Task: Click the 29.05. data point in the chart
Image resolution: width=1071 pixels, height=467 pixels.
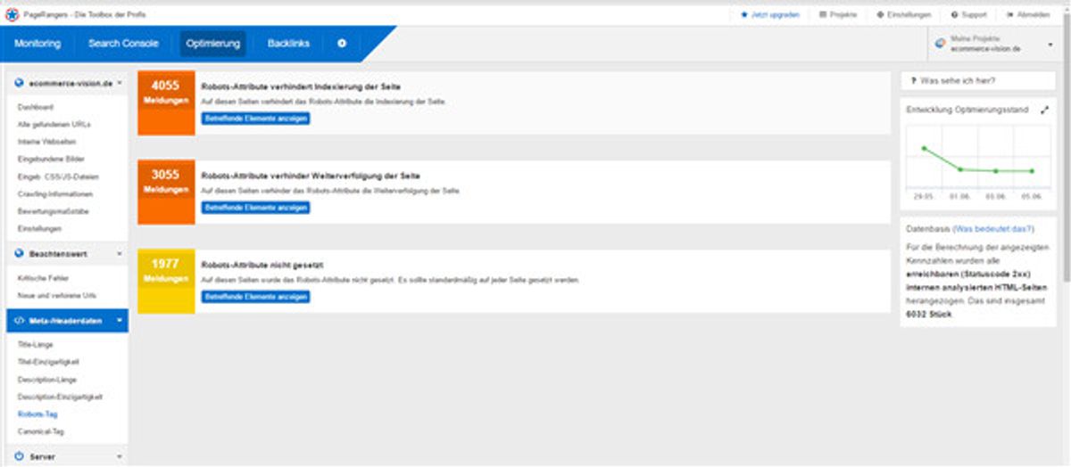Action: coord(924,149)
